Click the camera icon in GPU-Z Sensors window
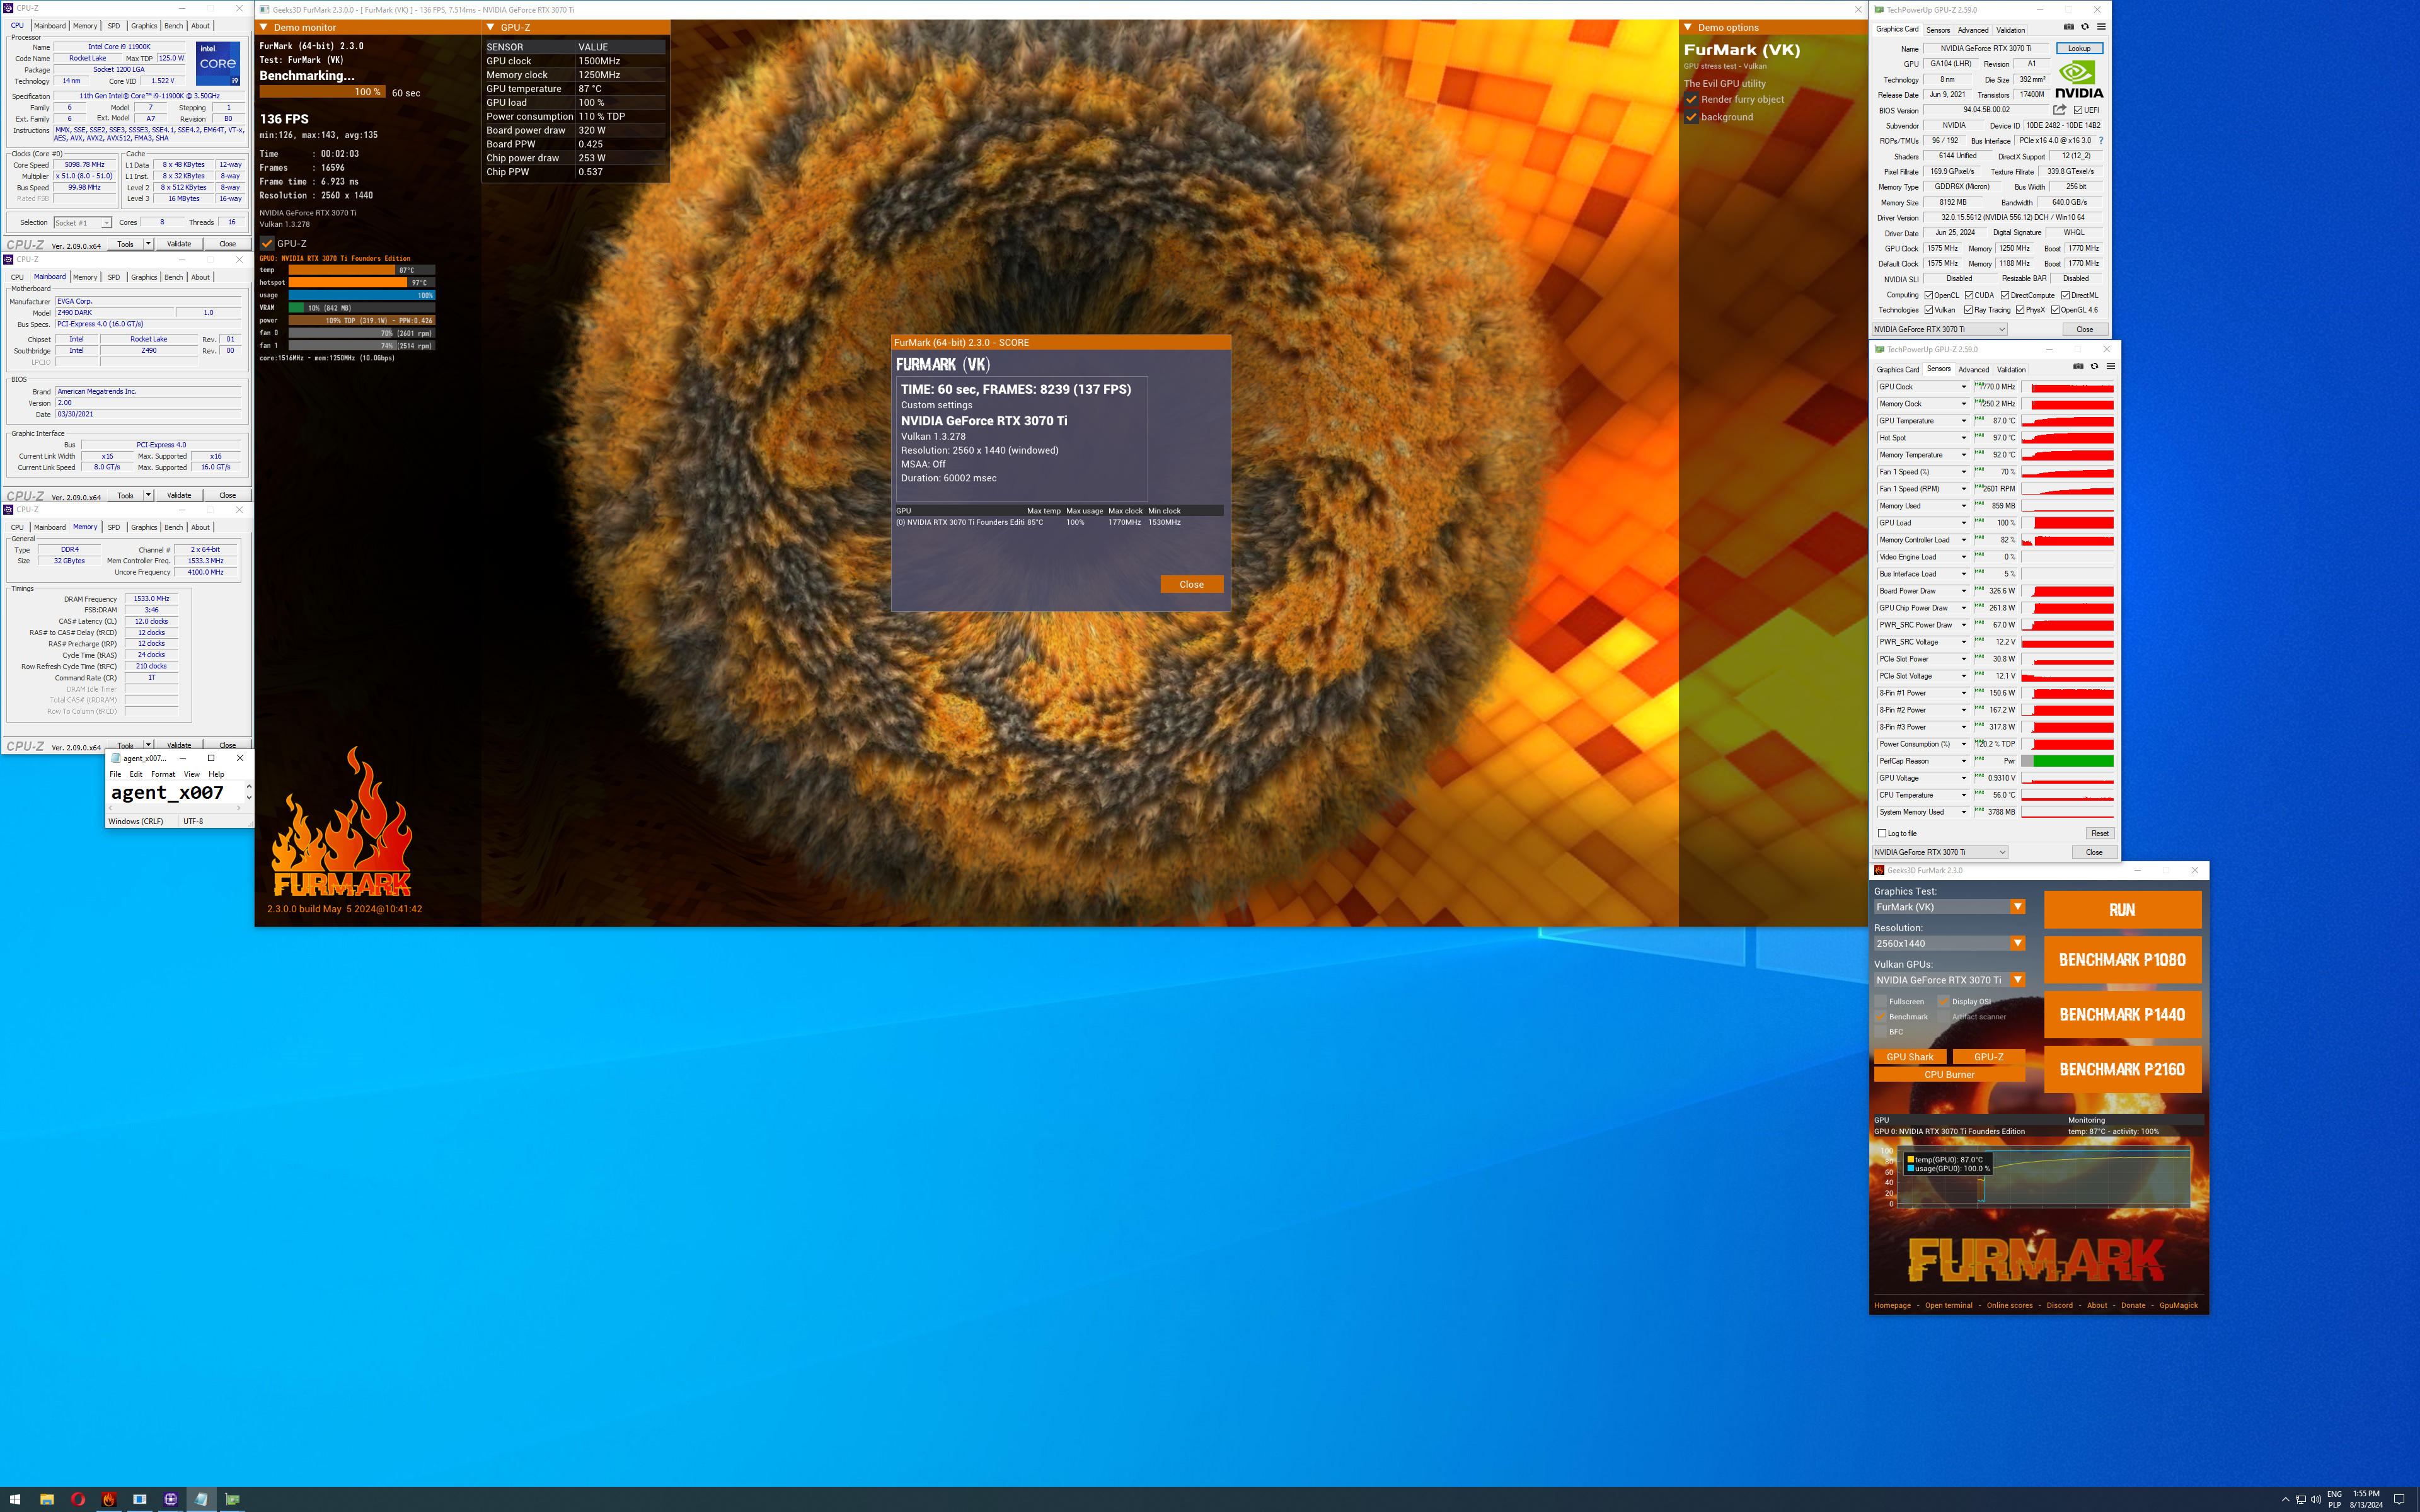The width and height of the screenshot is (2420, 1512). [x=2078, y=366]
